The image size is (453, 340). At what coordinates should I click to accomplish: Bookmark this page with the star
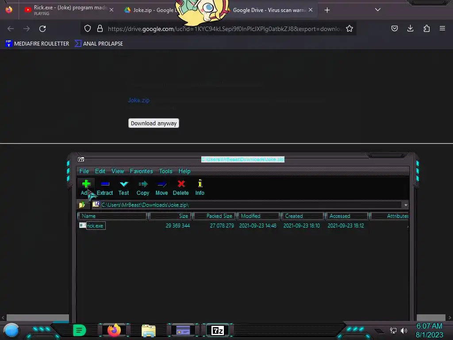pos(349,28)
